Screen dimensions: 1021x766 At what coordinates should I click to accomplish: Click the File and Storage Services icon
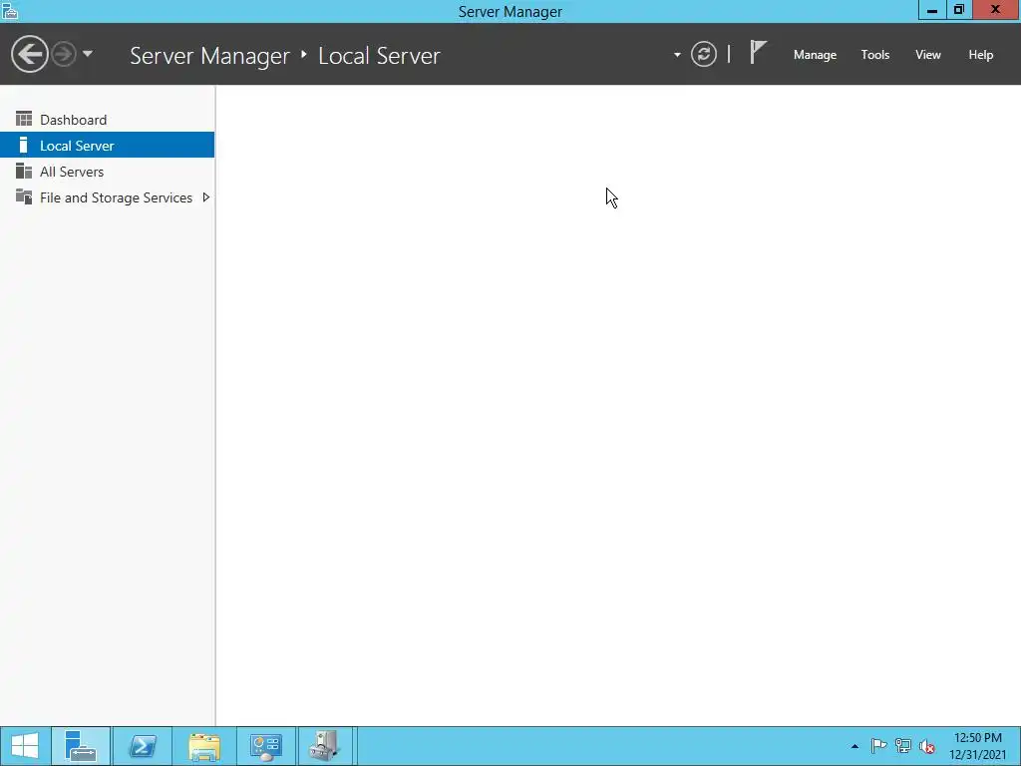[x=24, y=196]
